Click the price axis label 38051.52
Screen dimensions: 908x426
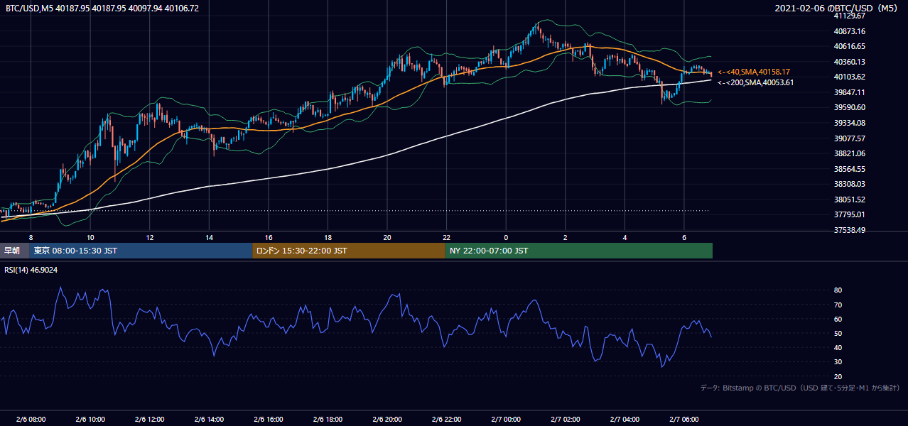849,200
